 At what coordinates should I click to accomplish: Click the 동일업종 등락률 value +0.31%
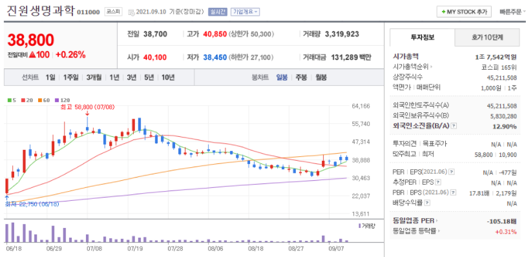[506, 231]
